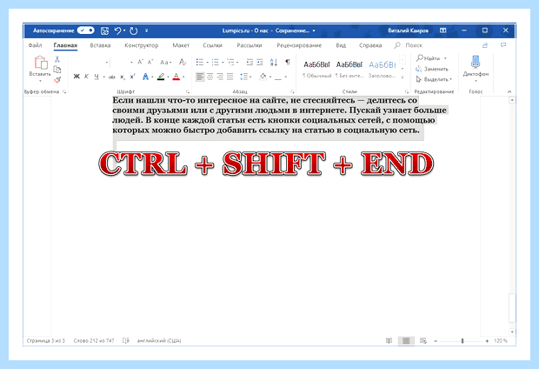Sort text with А-Я icon
The image size is (539, 369).
[x=274, y=62]
